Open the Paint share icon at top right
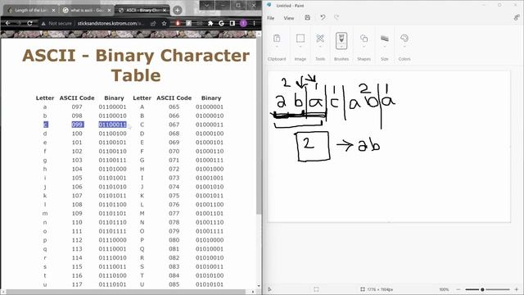524x295 pixels. point(517,17)
